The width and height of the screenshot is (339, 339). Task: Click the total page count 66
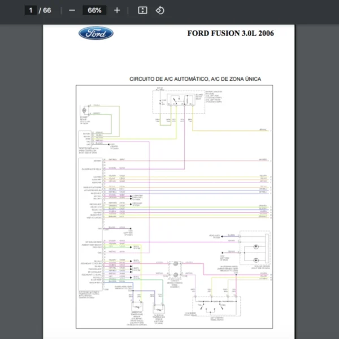pyautogui.click(x=47, y=10)
